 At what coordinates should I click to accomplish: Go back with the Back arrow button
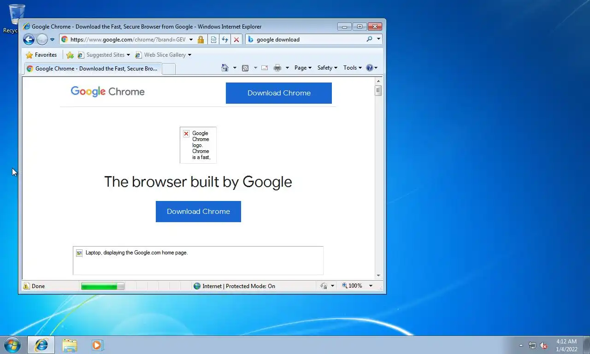[x=29, y=40]
